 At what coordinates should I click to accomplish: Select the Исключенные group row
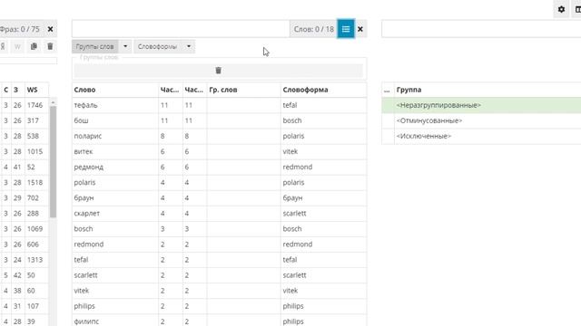(481, 136)
